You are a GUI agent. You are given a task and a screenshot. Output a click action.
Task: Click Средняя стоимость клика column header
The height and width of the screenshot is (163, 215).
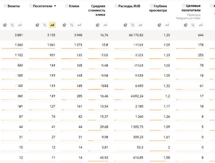[x=98, y=10]
